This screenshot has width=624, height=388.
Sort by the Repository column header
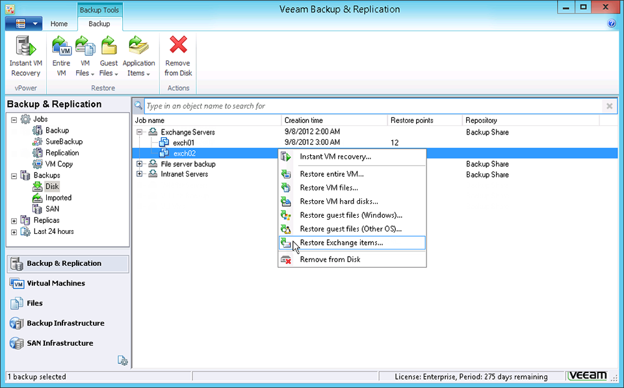click(x=531, y=120)
